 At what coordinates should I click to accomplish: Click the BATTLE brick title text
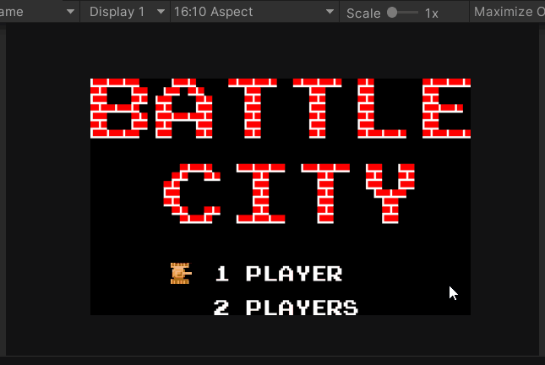pos(281,108)
